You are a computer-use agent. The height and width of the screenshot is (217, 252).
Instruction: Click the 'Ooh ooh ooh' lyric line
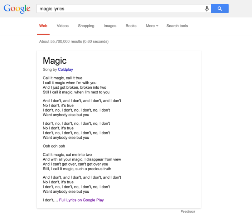point(54,146)
